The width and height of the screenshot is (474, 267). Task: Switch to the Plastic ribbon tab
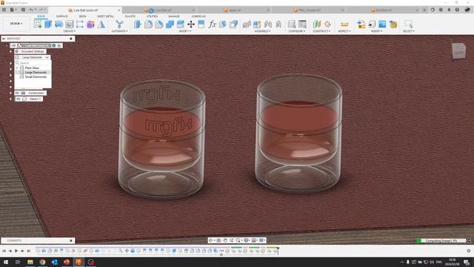point(130,16)
